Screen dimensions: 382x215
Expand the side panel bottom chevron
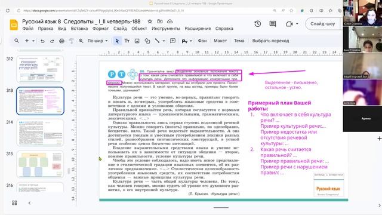point(380,205)
